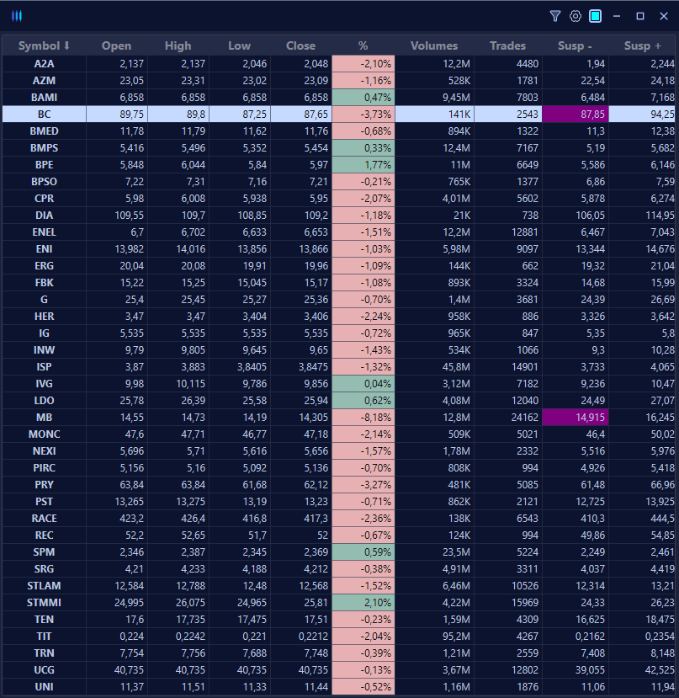Select the HER symbol cell

pyautogui.click(x=44, y=317)
